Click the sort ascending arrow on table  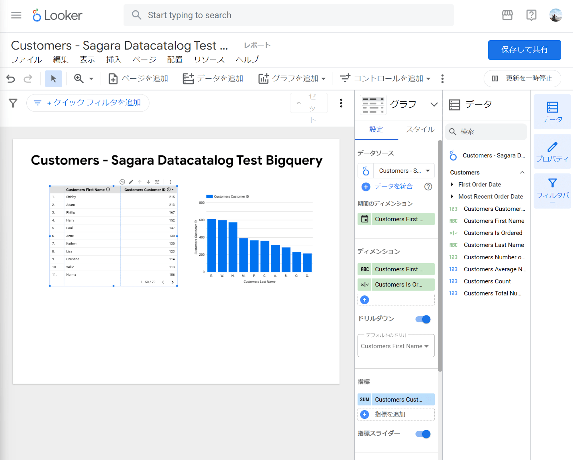point(140,182)
